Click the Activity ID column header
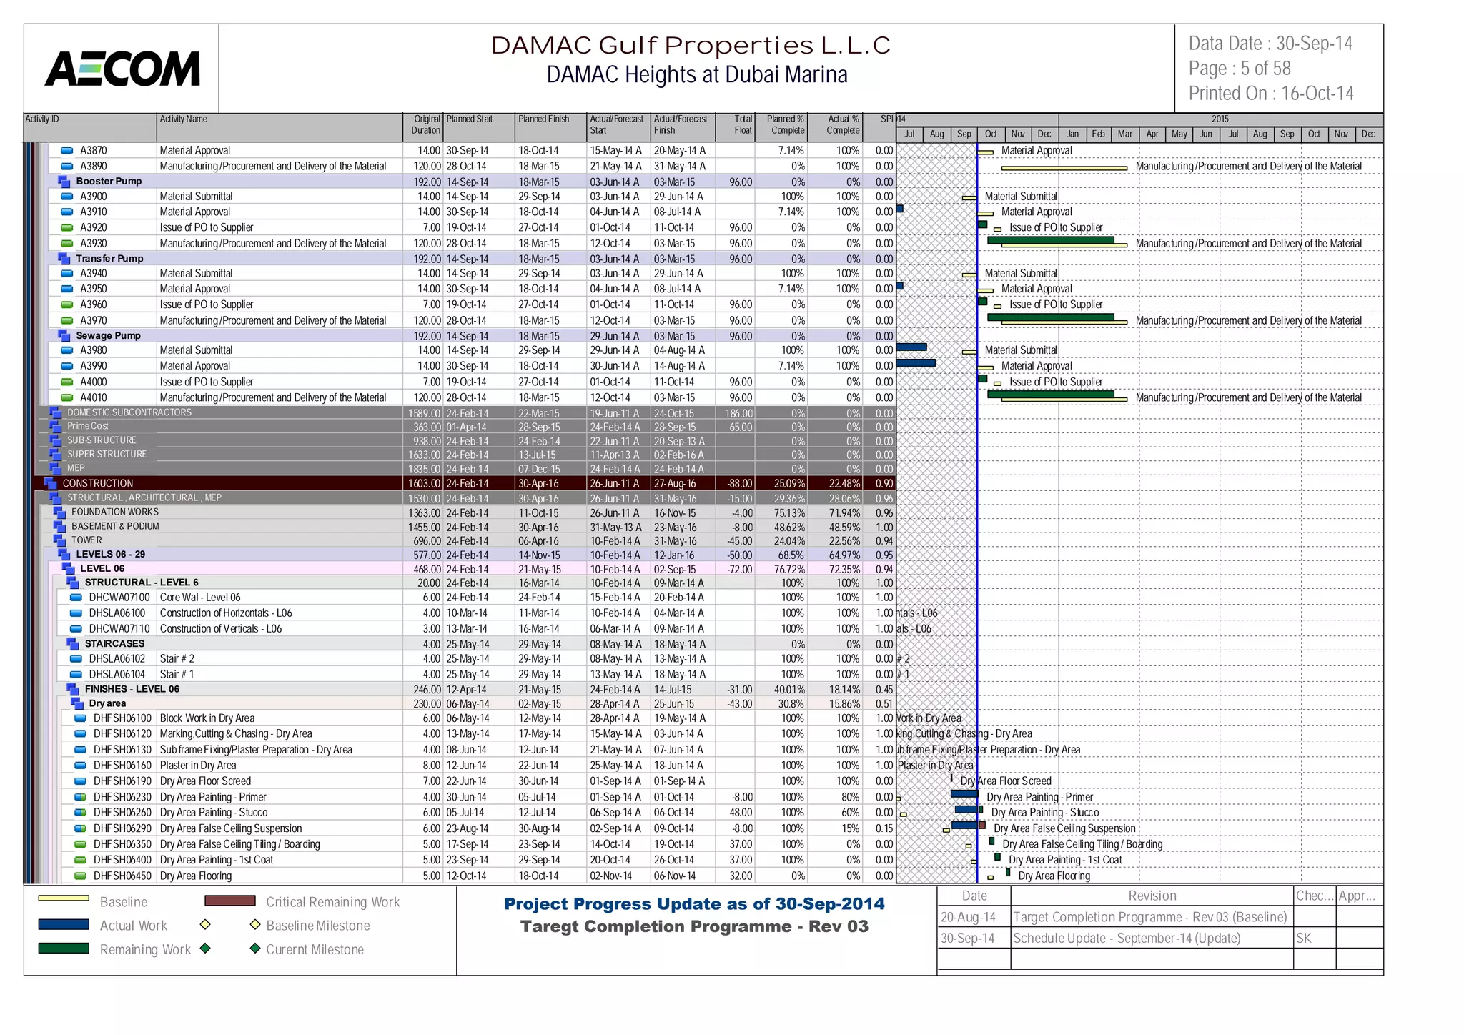 click(x=89, y=127)
